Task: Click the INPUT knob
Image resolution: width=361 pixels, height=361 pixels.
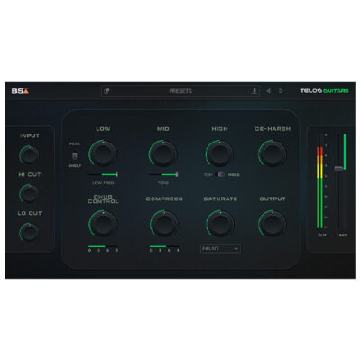Action: pyautogui.click(x=29, y=154)
